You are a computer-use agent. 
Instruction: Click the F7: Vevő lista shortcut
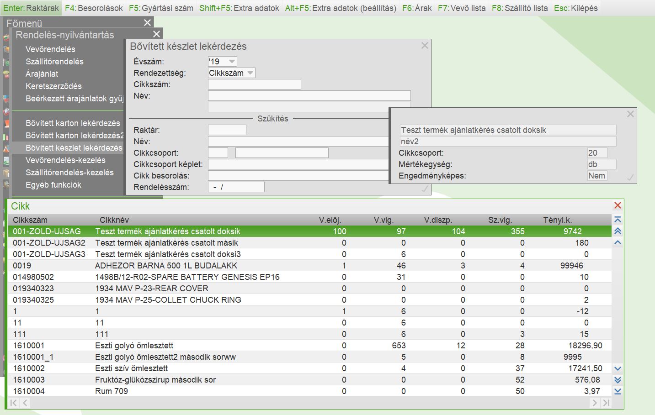[x=462, y=8]
